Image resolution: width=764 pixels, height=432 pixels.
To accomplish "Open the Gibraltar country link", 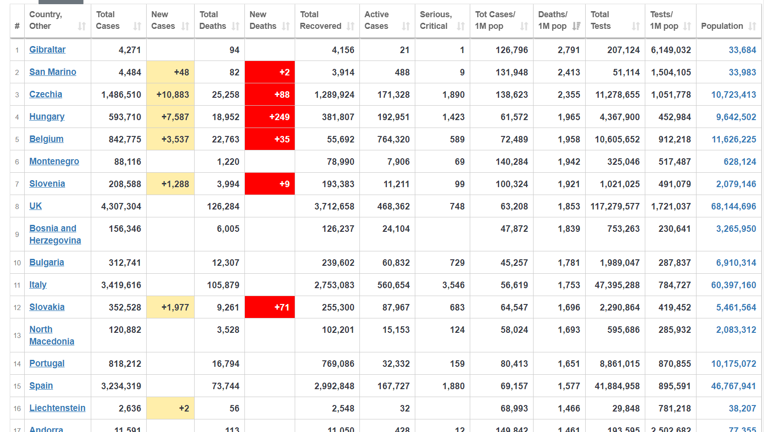I will pyautogui.click(x=47, y=50).
